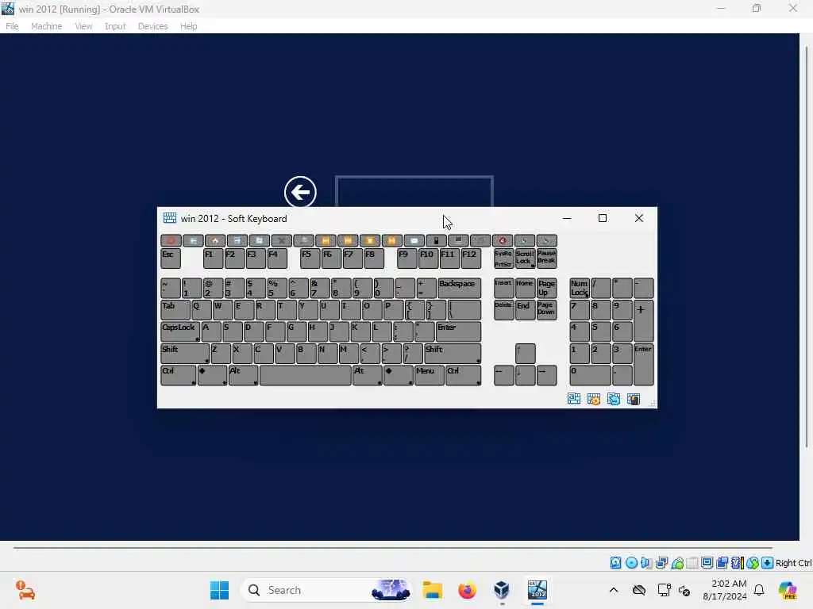813x609 pixels.
Task: Click network indicator in VirtualBox status bar
Action: (661, 563)
